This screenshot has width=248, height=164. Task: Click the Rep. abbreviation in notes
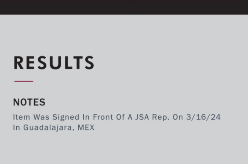pyautogui.click(x=160, y=118)
